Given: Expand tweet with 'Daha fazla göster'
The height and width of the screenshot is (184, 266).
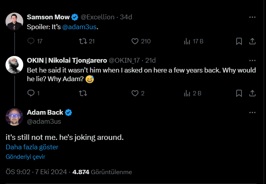Looking at the screenshot, I should [x=32, y=147].
